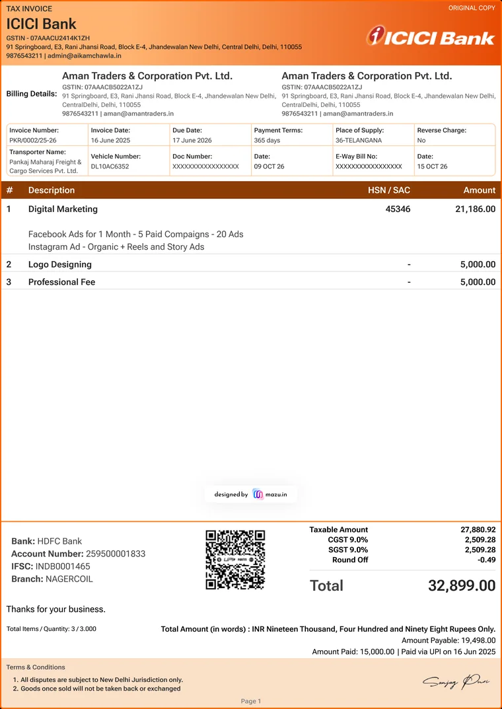Screen dimensions: 502x709
Task: Click the UPI QR code
Action: [235, 560]
